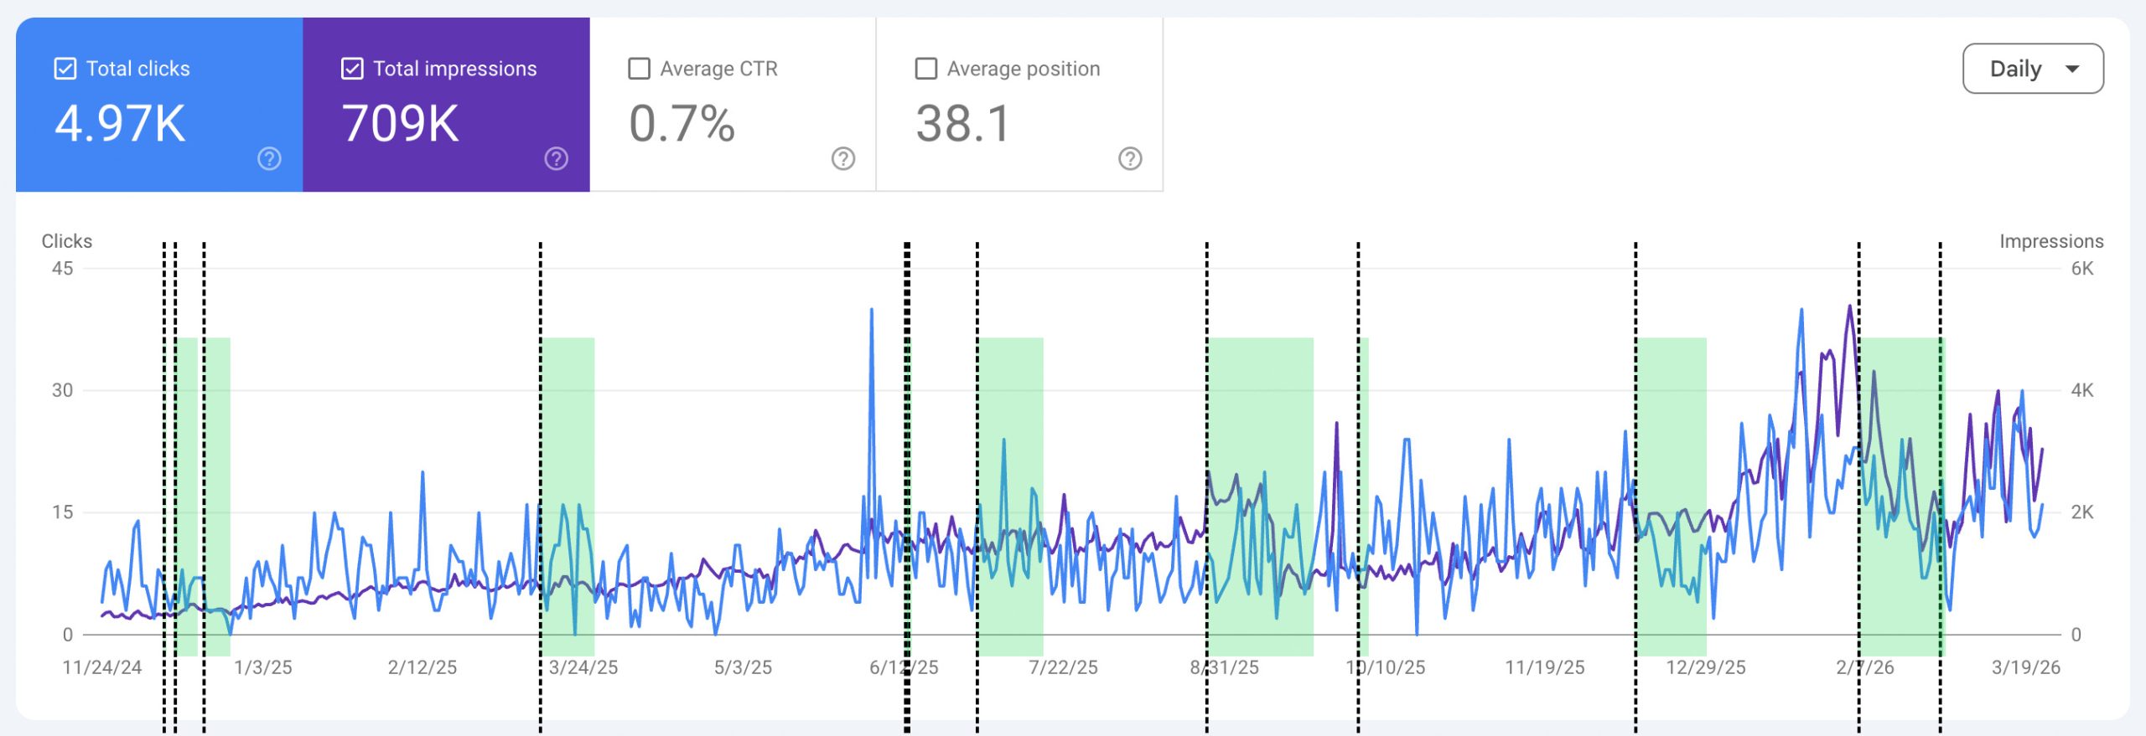Open the Daily granularity dropdown
The height and width of the screenshot is (736, 2146).
click(x=2033, y=69)
